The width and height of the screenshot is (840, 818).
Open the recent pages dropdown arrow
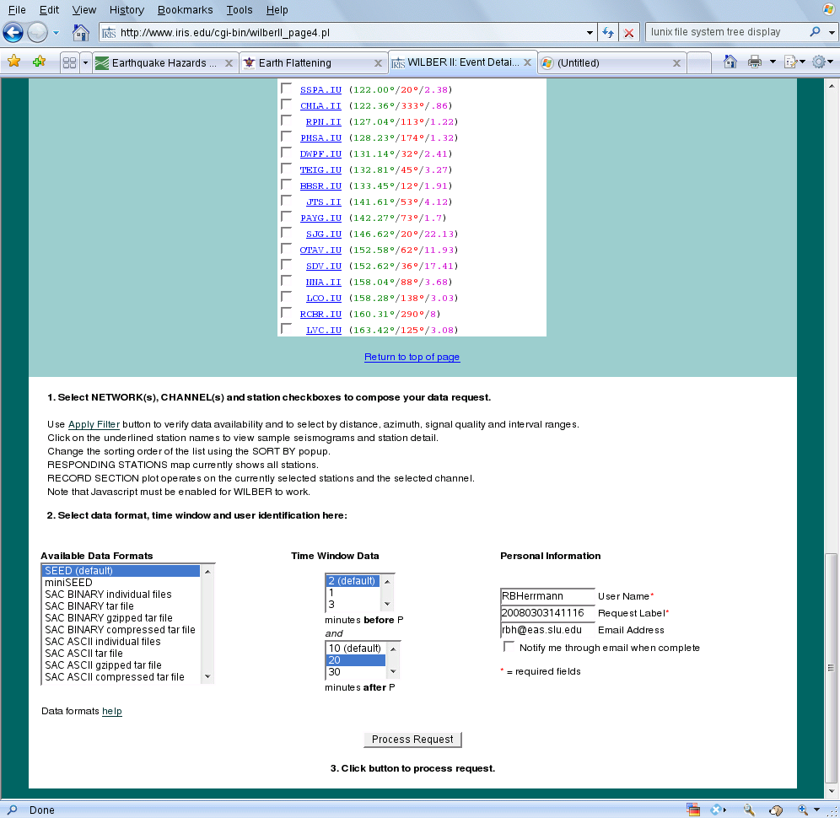click(x=56, y=33)
